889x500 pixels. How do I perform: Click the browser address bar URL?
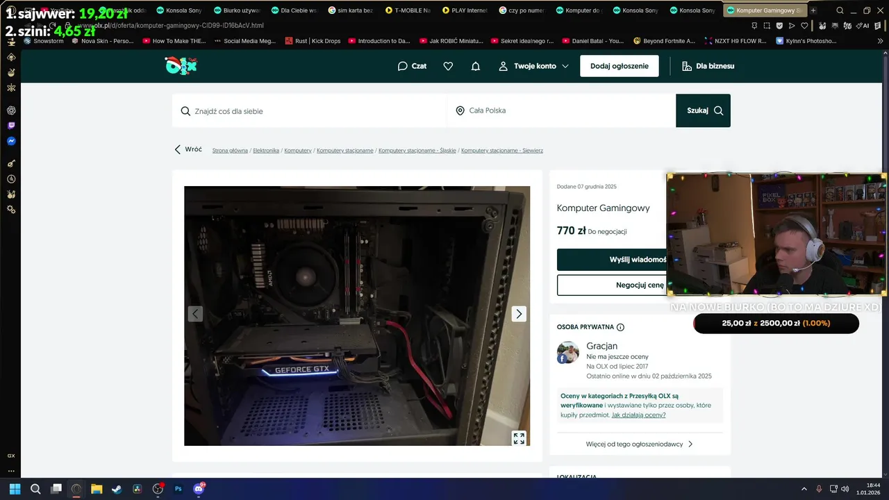tap(170, 26)
